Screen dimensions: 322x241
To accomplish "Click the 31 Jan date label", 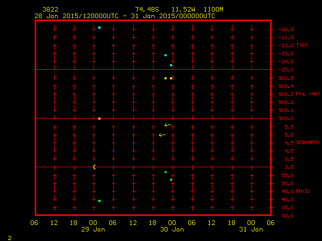I will (x=251, y=229).
